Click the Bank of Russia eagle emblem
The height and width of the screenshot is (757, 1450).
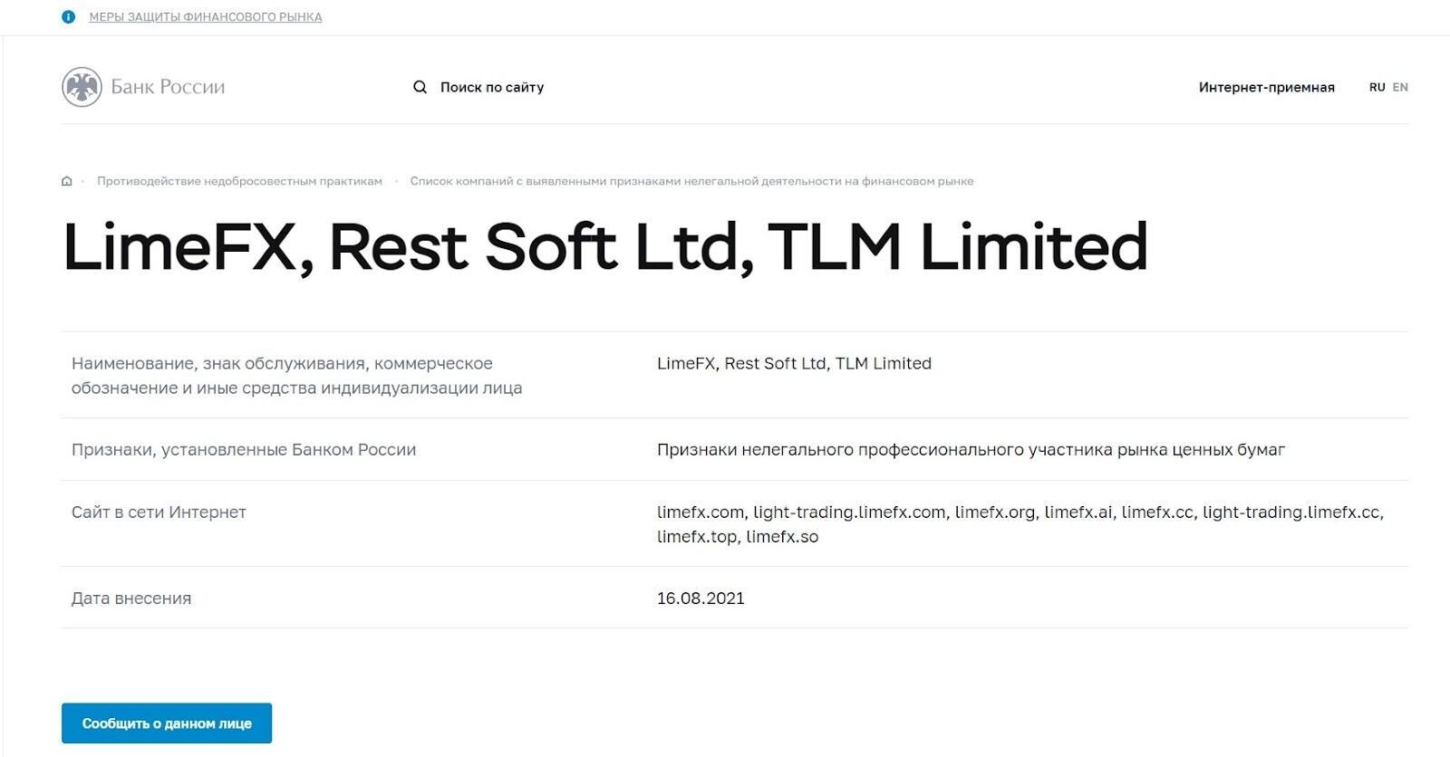tap(82, 87)
